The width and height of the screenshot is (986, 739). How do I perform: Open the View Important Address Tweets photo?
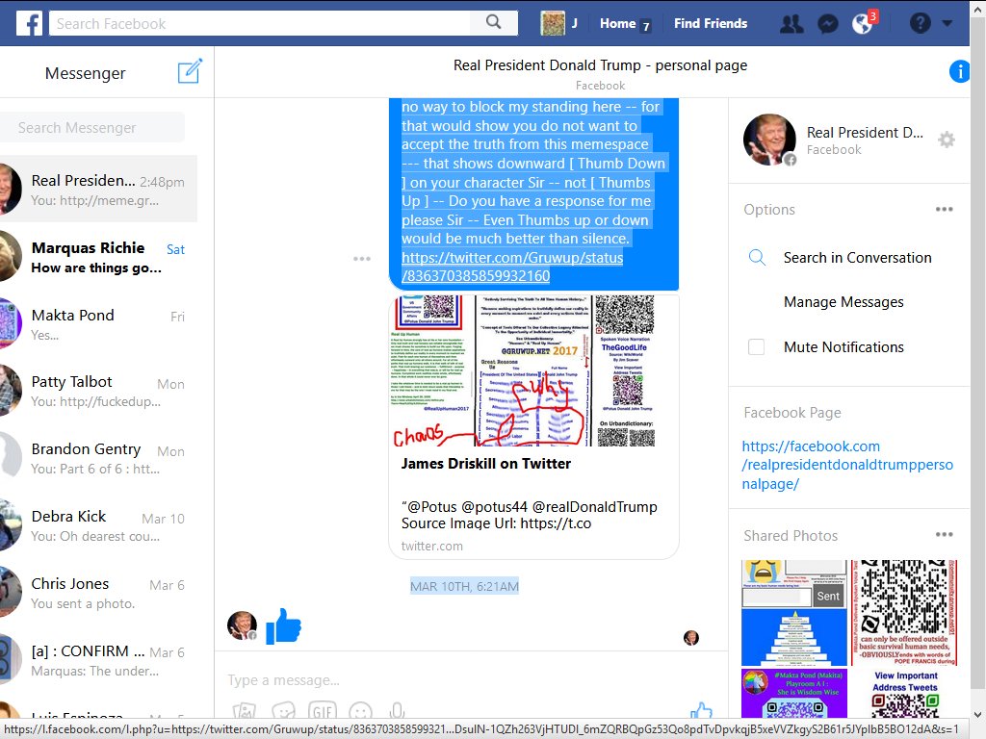pyautogui.click(x=903, y=694)
